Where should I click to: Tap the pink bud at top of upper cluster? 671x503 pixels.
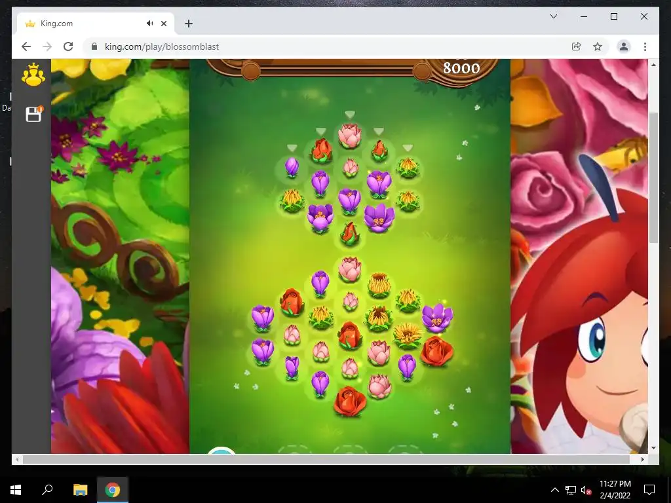tap(350, 136)
